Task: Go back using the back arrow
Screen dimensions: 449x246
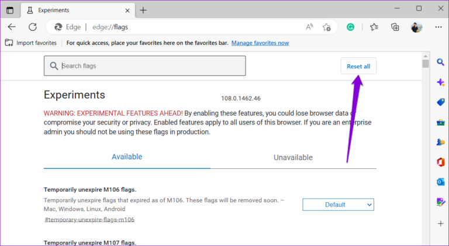Action: tap(12, 27)
